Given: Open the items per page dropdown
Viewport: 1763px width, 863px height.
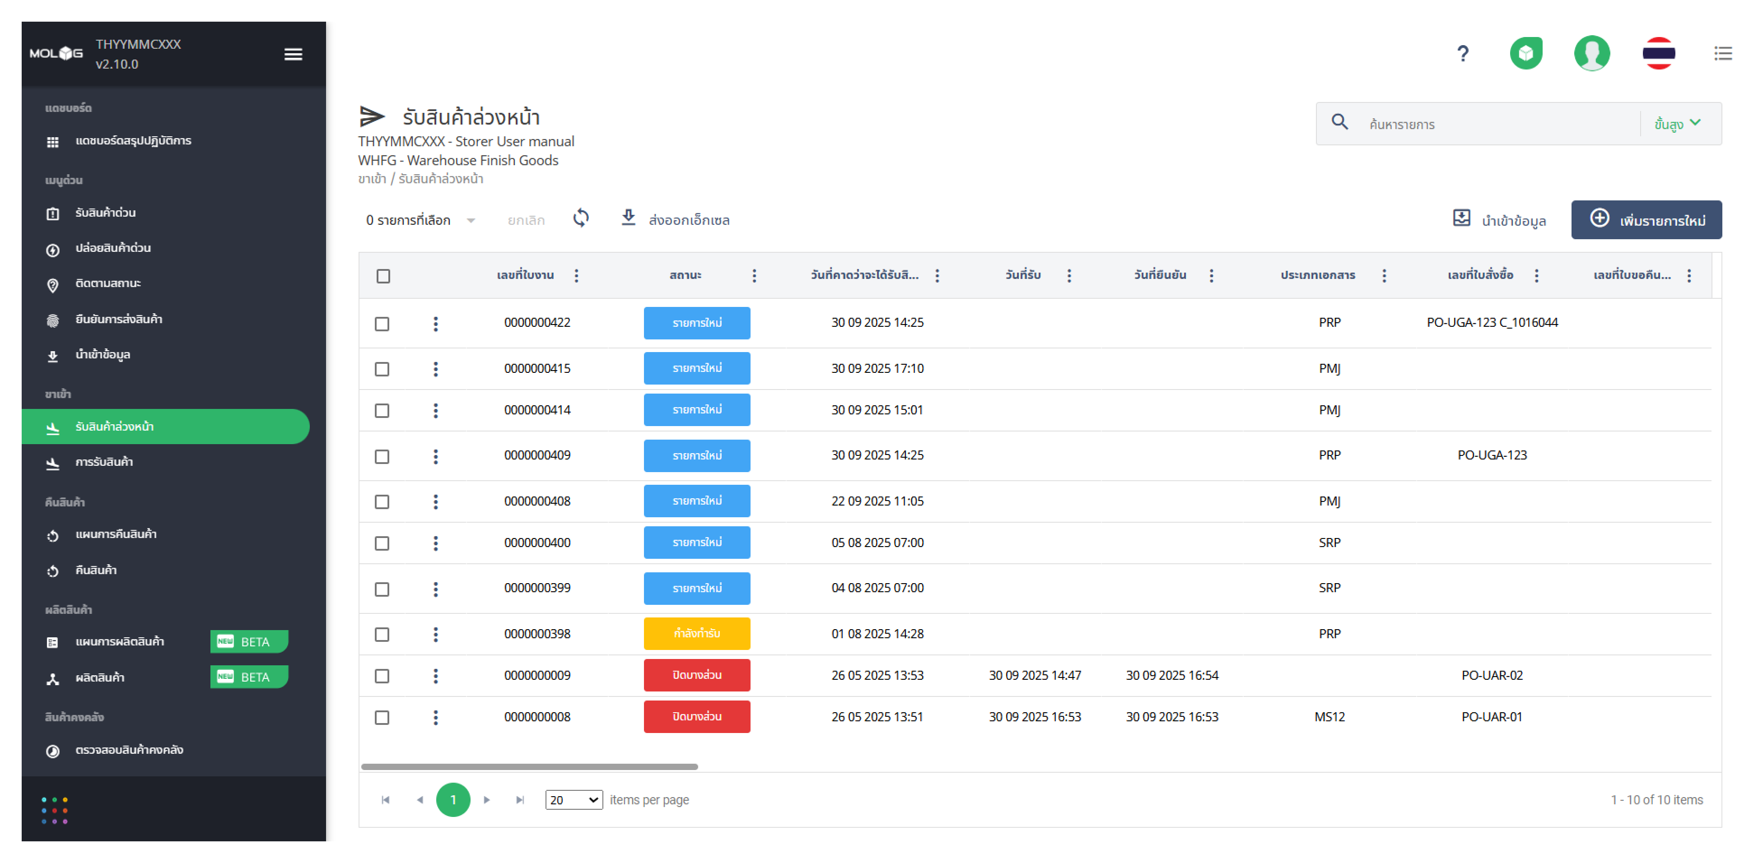Looking at the screenshot, I should pos(573,799).
